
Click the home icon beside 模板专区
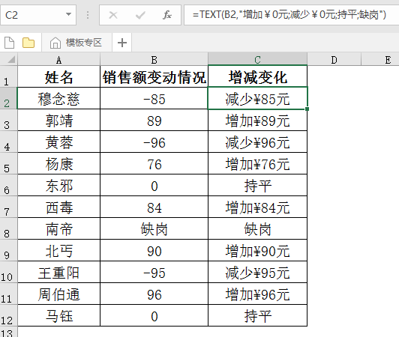pos(55,43)
